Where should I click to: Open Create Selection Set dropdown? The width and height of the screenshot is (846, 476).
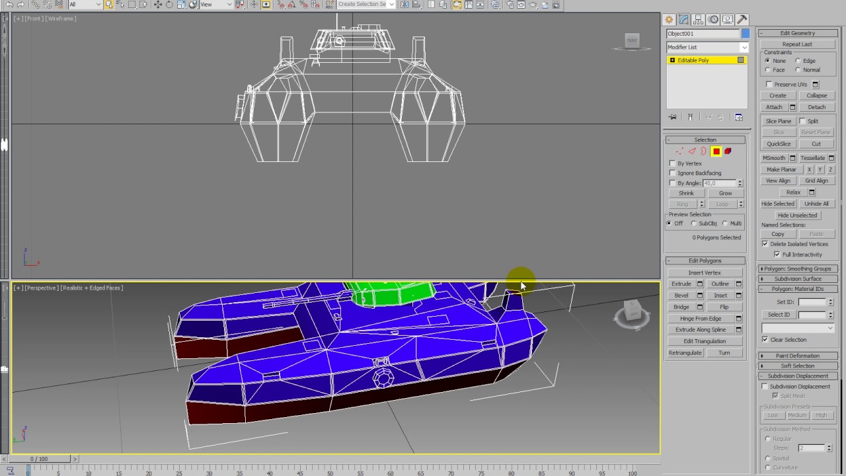(x=366, y=5)
